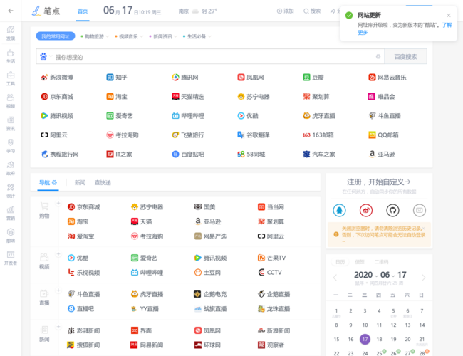Open 哔哩哔哩 in common sites grid

tap(188, 116)
